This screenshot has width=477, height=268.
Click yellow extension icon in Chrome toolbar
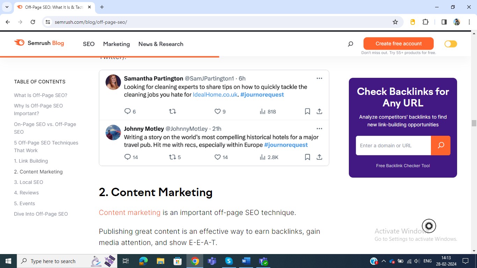413,22
